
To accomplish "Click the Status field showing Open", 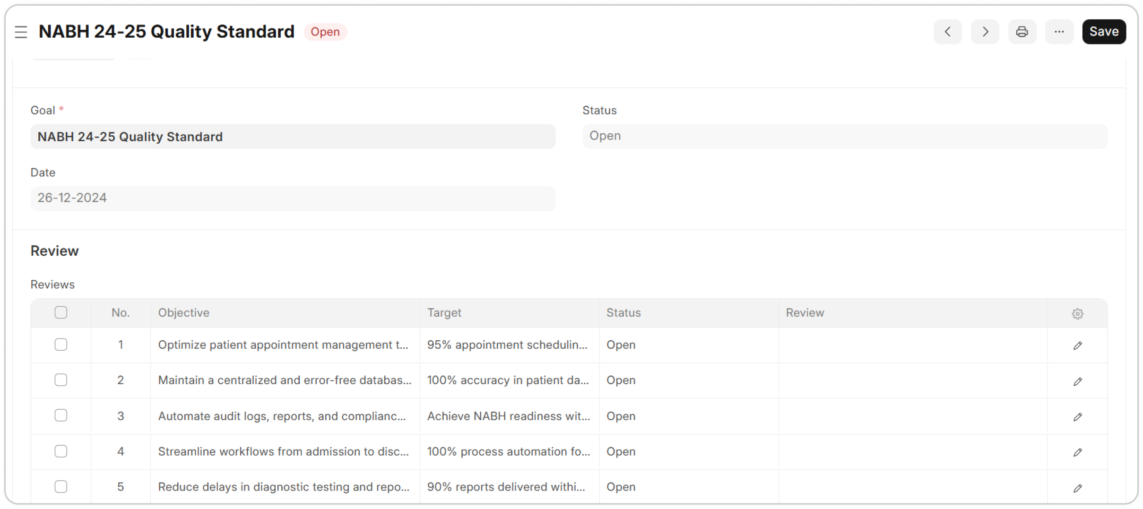I will (x=844, y=136).
